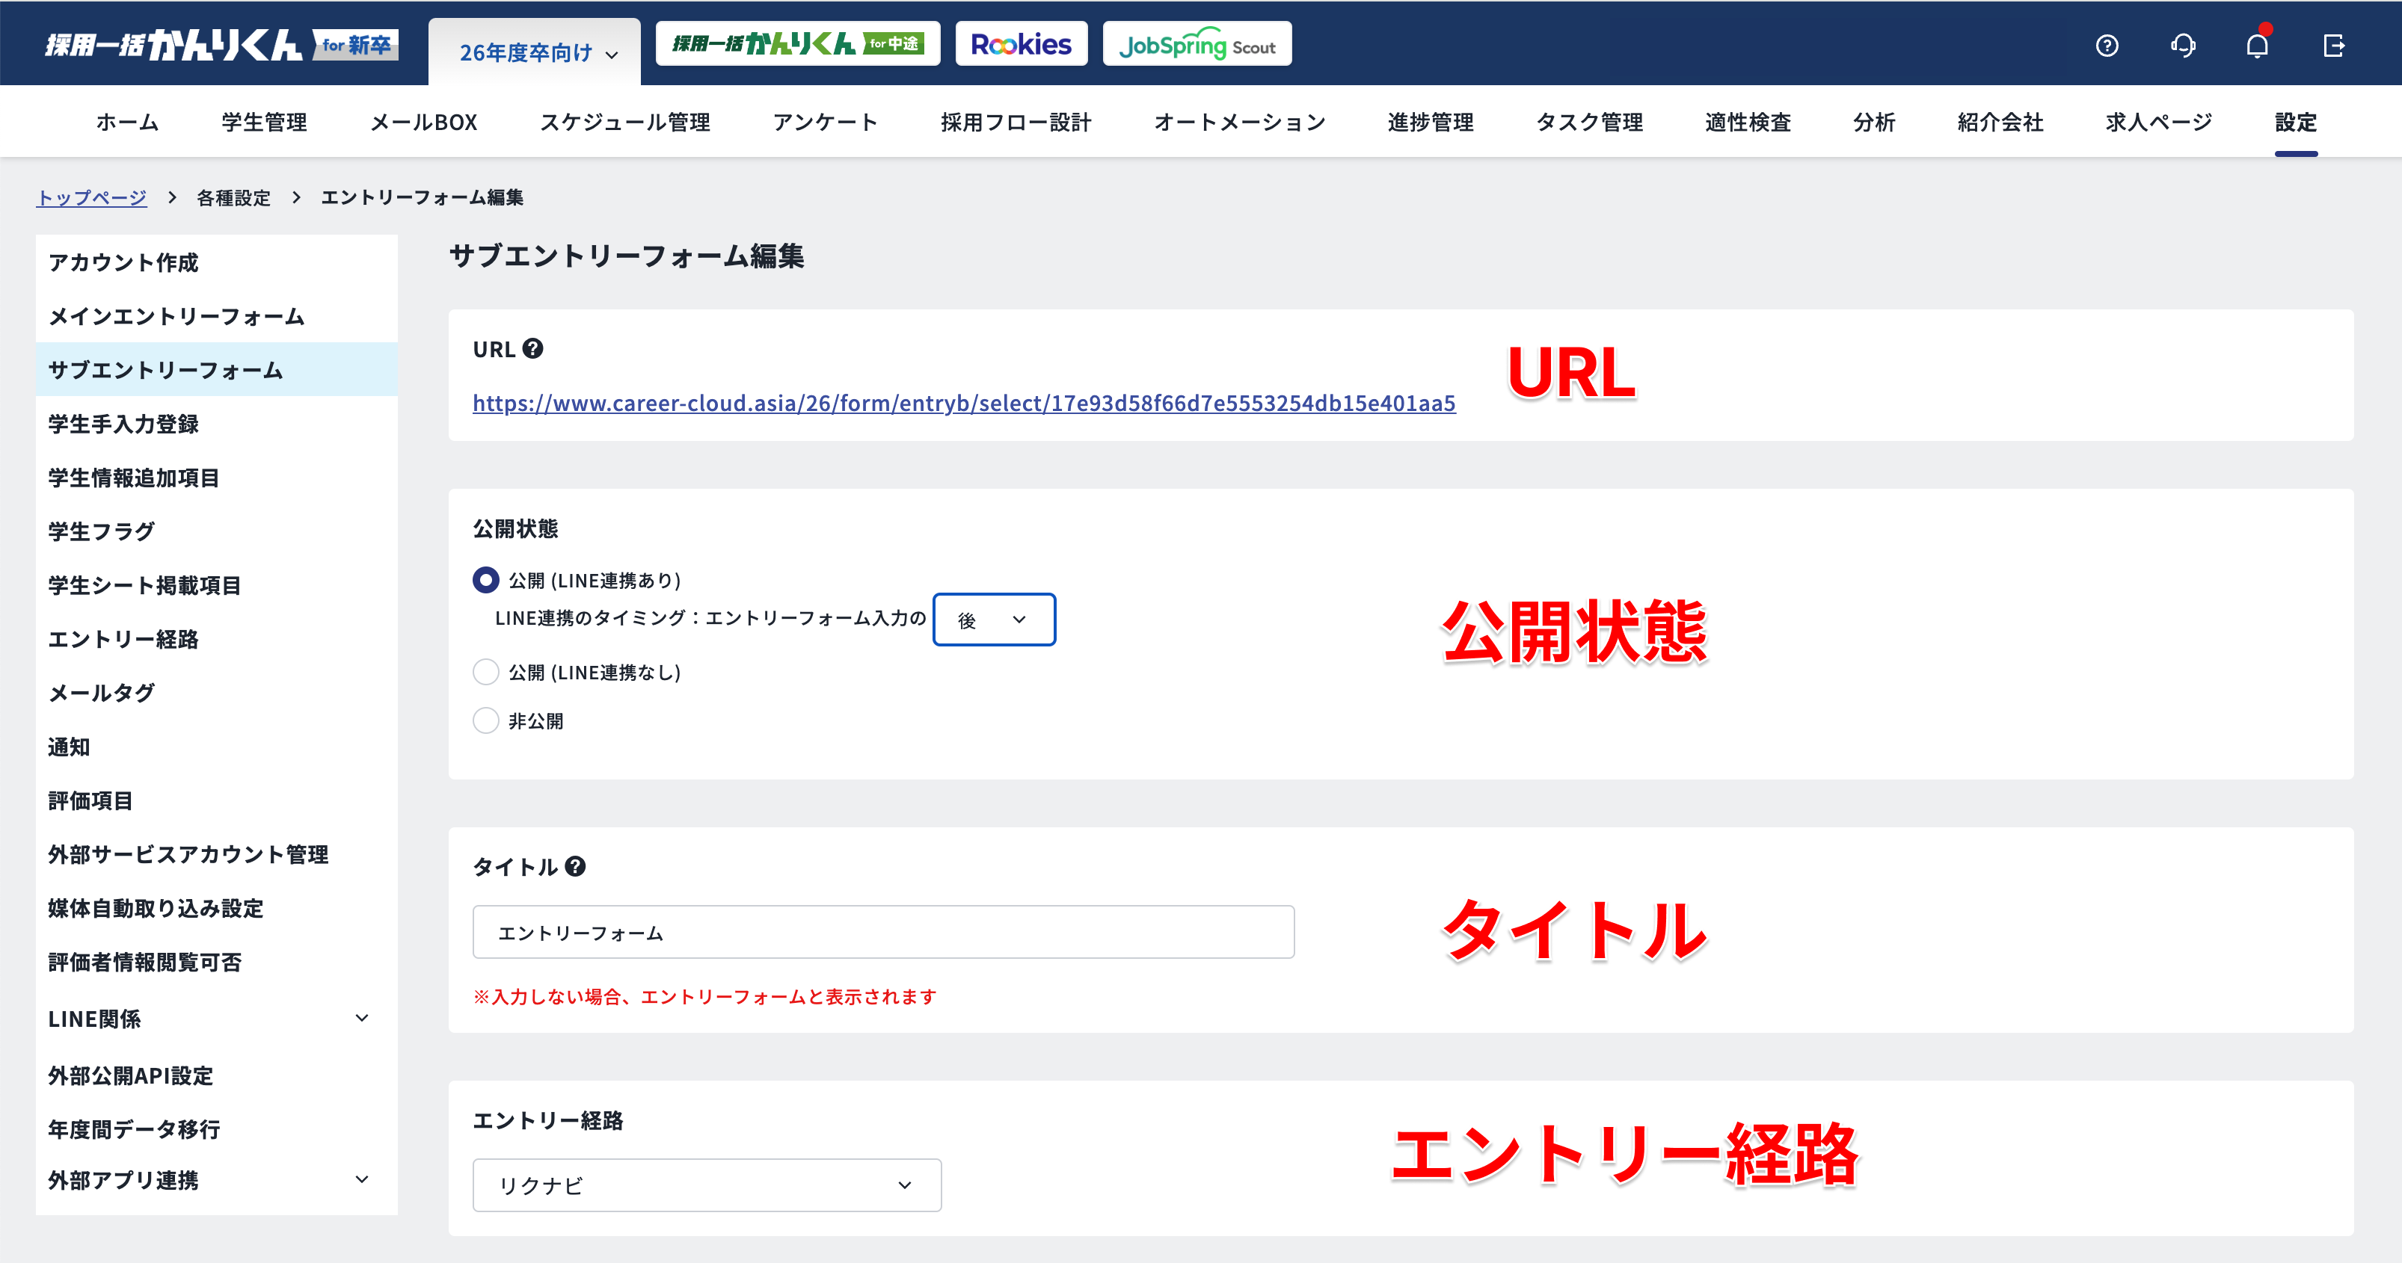Set publication status to 非公開
Viewport: 2402px width, 1263px height.
click(x=485, y=720)
